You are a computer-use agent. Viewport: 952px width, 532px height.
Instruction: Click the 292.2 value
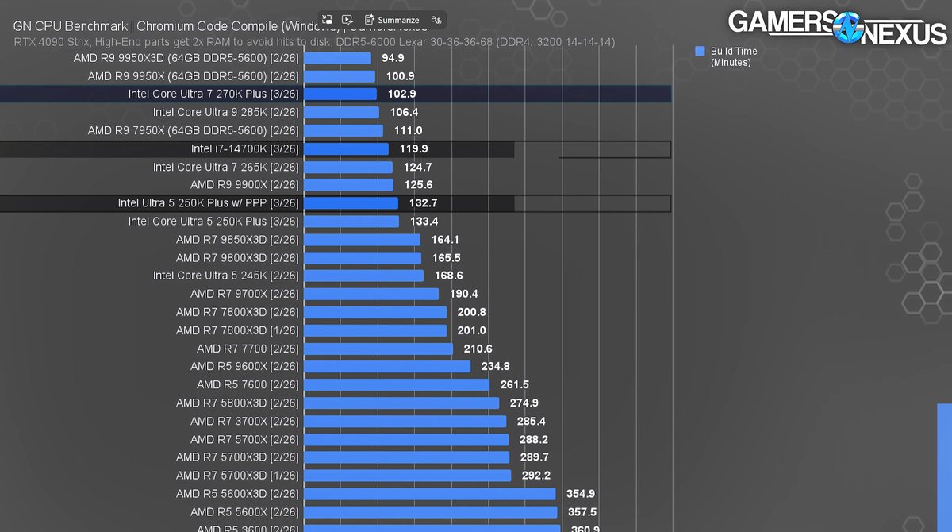click(x=535, y=475)
